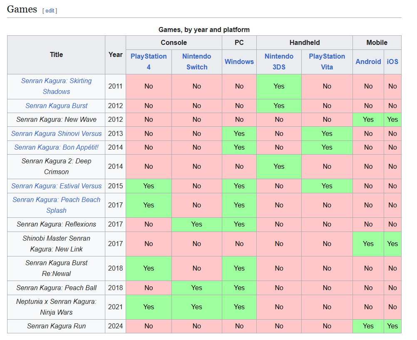Select the year 2011 cell
Viewport: 417px width, 340px height.
tap(115, 86)
